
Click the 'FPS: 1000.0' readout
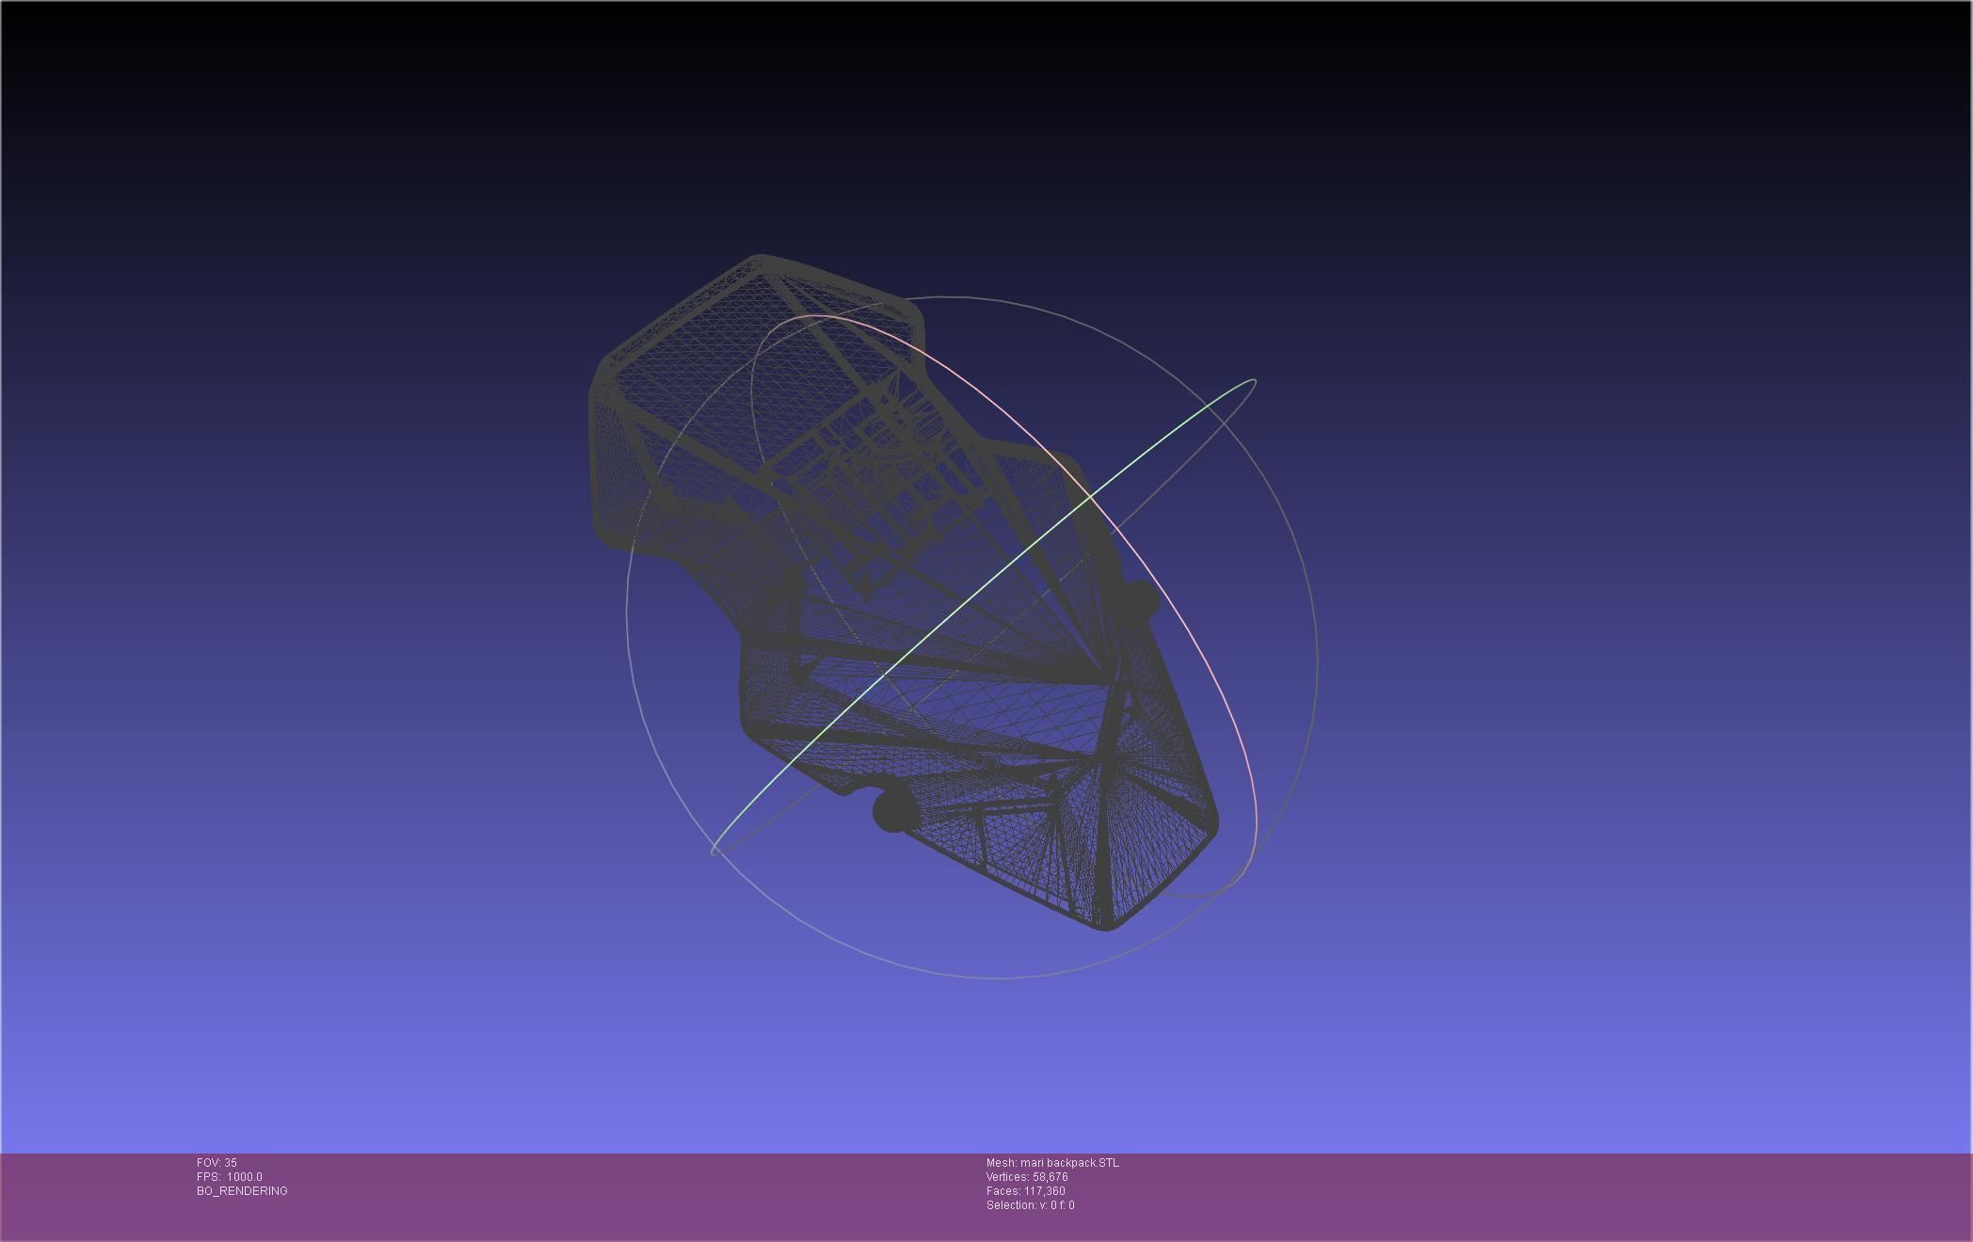tap(230, 1177)
